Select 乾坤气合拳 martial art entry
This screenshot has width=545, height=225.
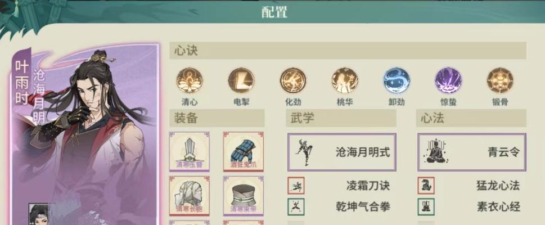[341, 207]
